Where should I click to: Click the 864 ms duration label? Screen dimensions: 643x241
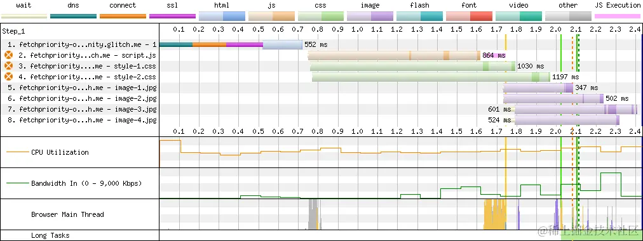click(494, 55)
